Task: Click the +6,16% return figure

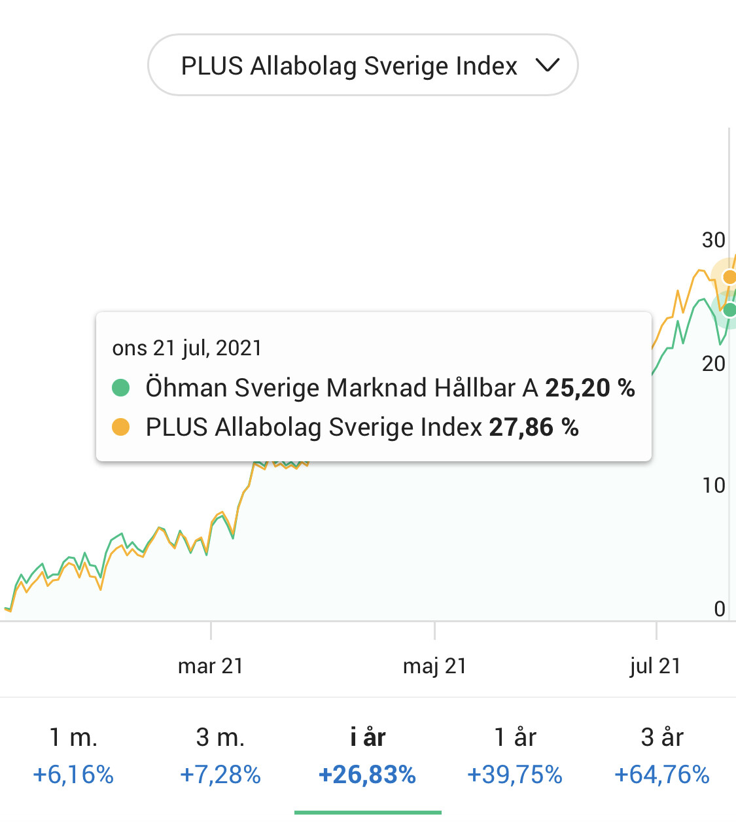Action: 73,775
